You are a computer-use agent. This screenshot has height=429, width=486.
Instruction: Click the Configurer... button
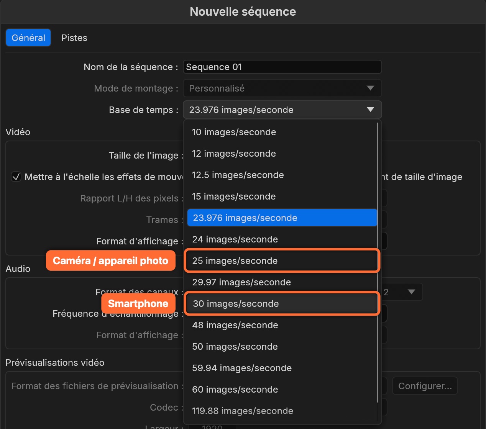(425, 386)
